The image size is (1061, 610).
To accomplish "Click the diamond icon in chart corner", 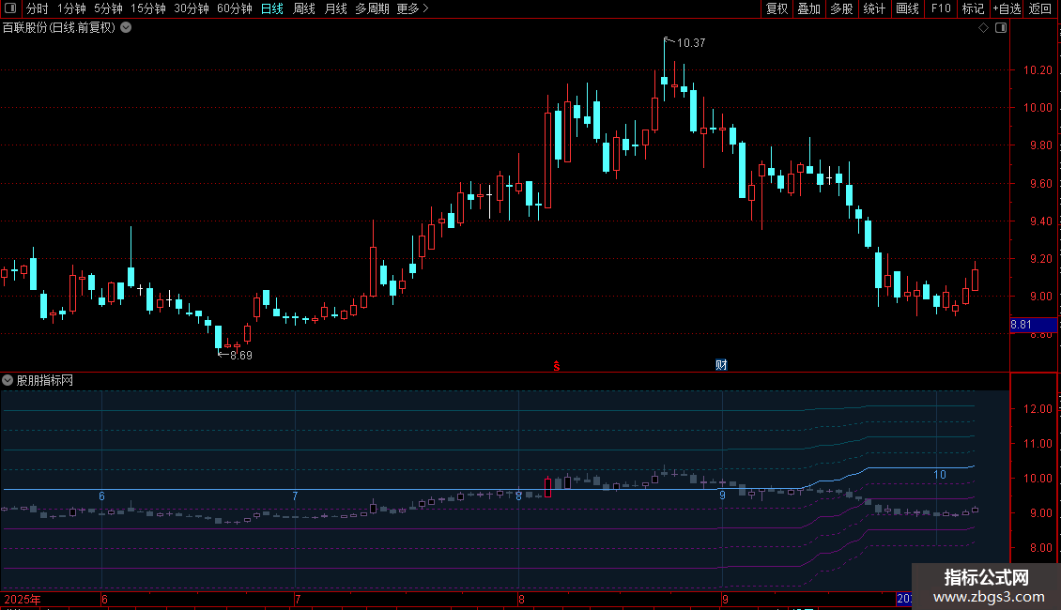I will coord(984,28).
